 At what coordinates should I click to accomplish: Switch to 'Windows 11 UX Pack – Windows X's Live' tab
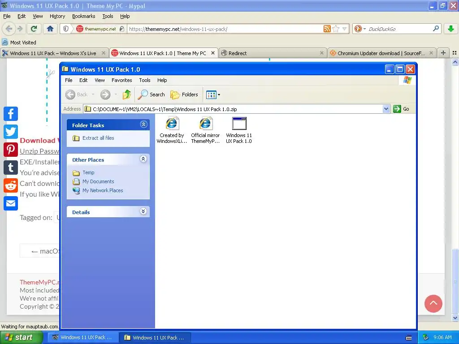pyautogui.click(x=53, y=53)
